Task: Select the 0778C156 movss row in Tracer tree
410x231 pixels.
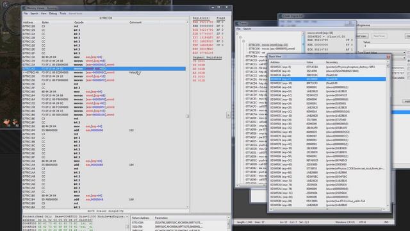Action: click(x=272, y=49)
